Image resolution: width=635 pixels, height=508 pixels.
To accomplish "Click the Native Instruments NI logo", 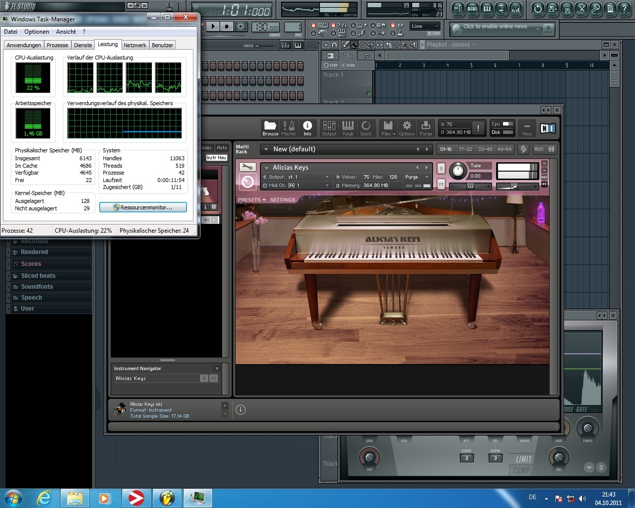I will tap(547, 128).
